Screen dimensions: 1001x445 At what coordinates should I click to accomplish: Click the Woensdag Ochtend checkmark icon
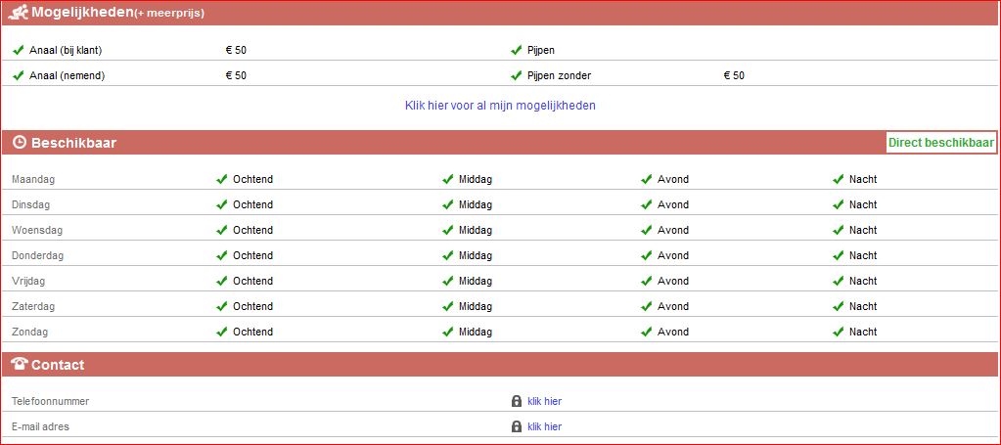[x=221, y=231]
